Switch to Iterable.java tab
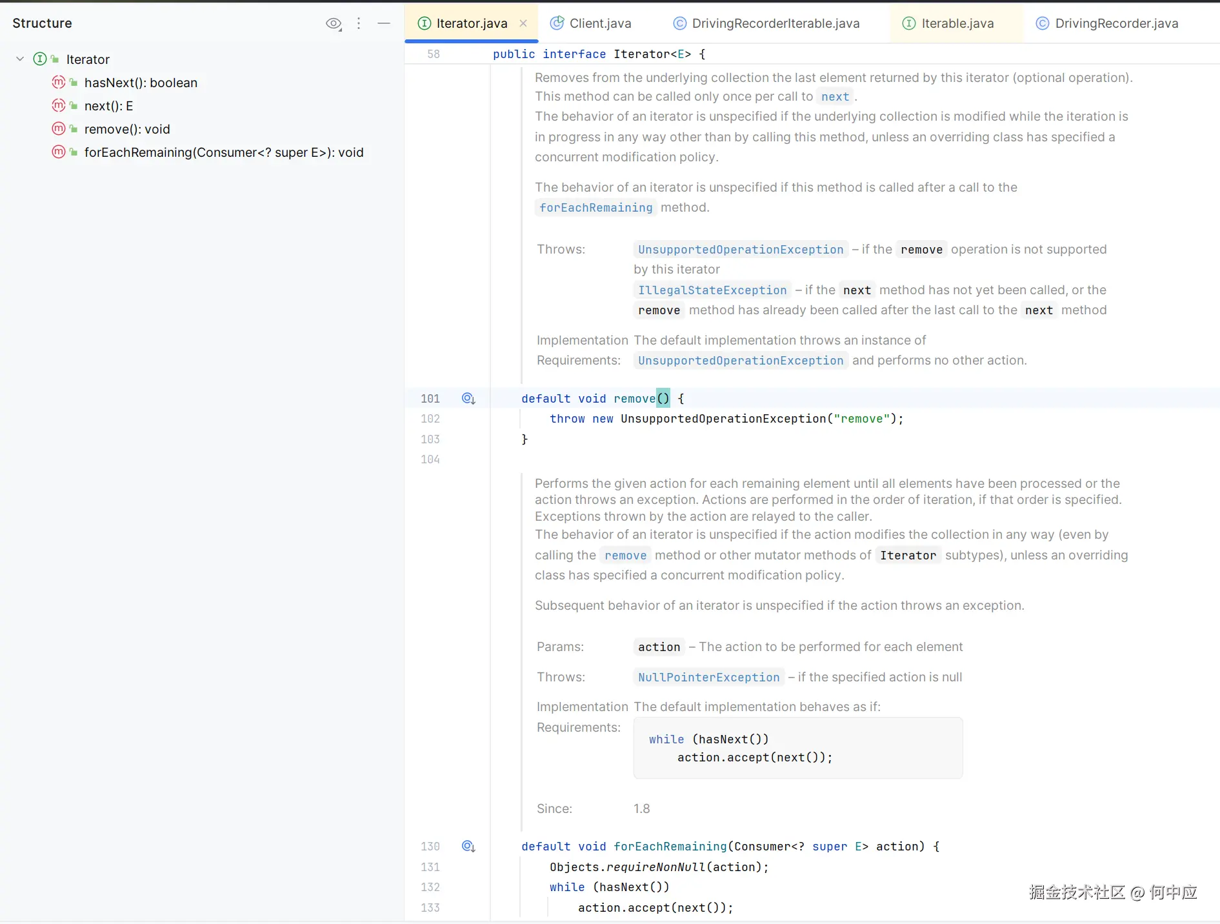1220x924 pixels. 957,24
